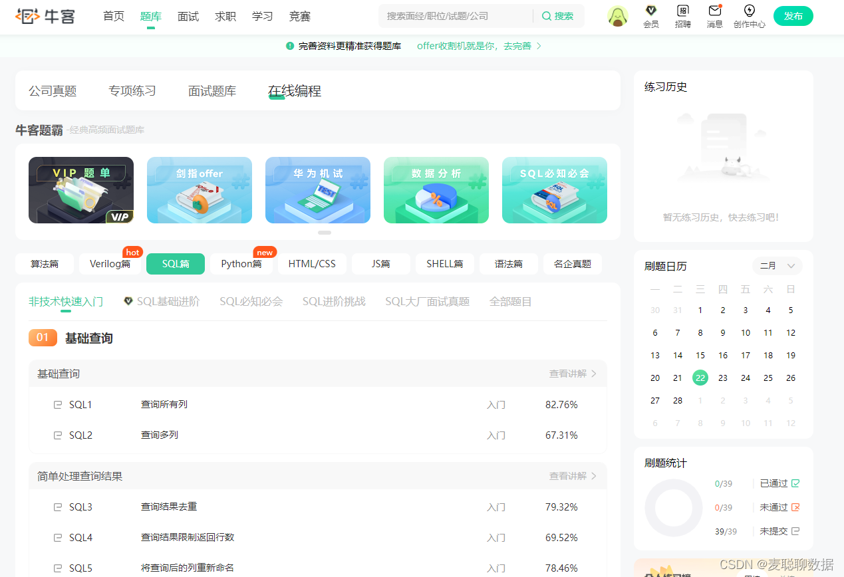Click the user avatar in header
The width and height of the screenshot is (844, 577).
(618, 17)
